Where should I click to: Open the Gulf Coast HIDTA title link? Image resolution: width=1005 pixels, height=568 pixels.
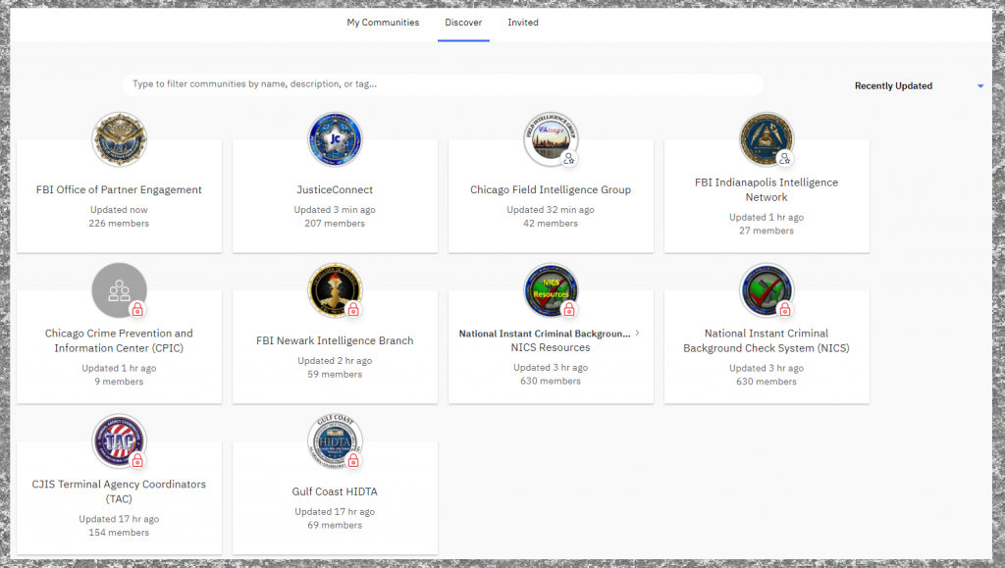[335, 492]
